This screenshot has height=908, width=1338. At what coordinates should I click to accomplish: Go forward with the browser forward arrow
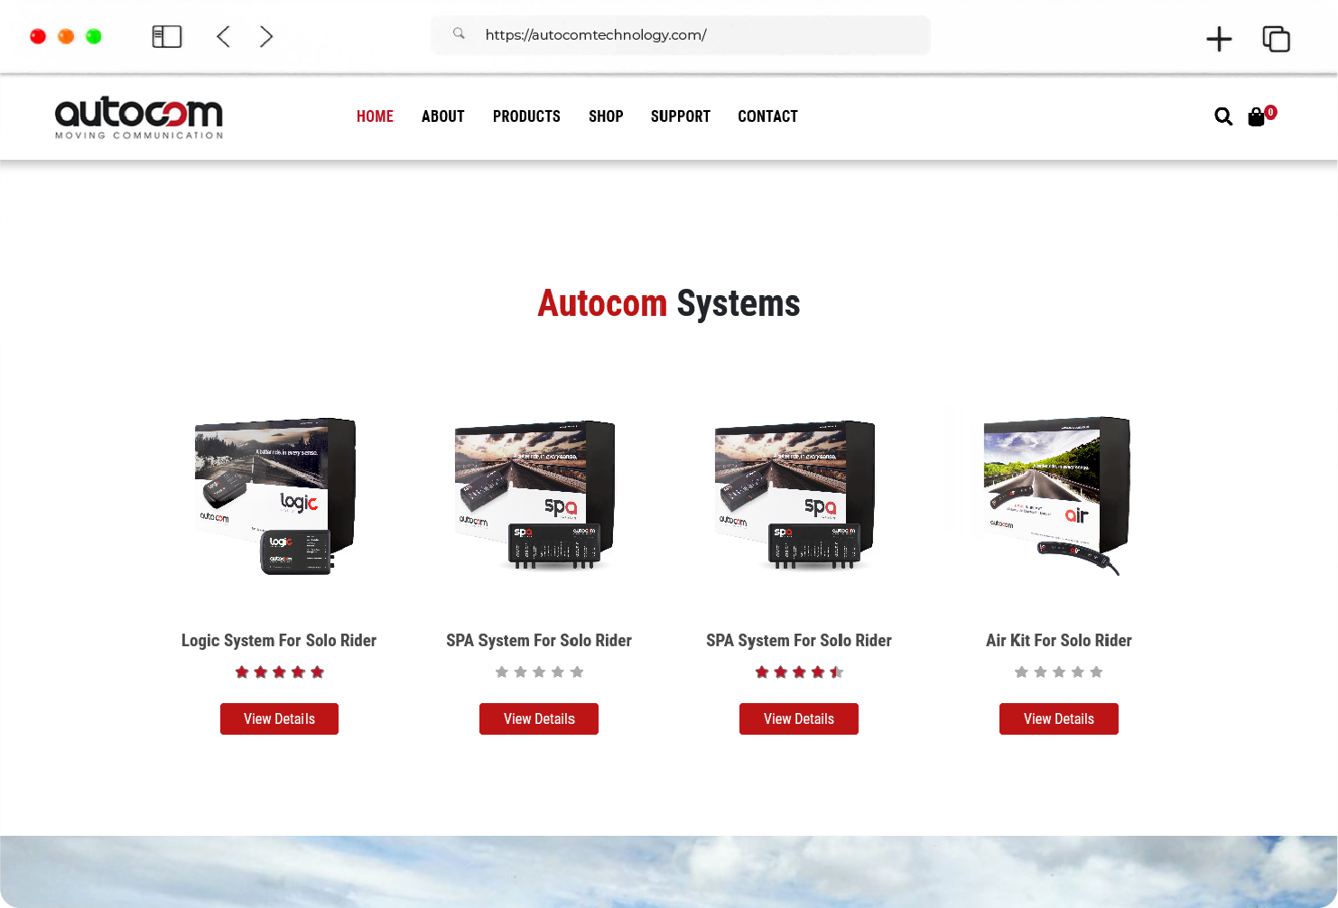click(265, 36)
